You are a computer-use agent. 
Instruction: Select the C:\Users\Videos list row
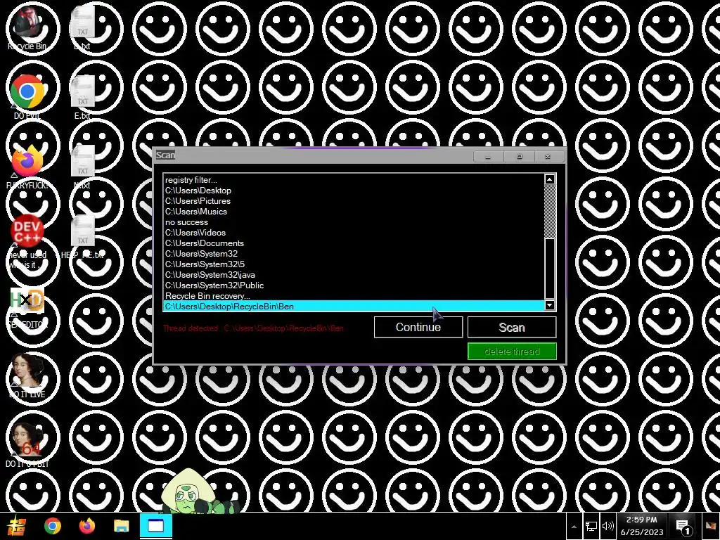[354, 232]
